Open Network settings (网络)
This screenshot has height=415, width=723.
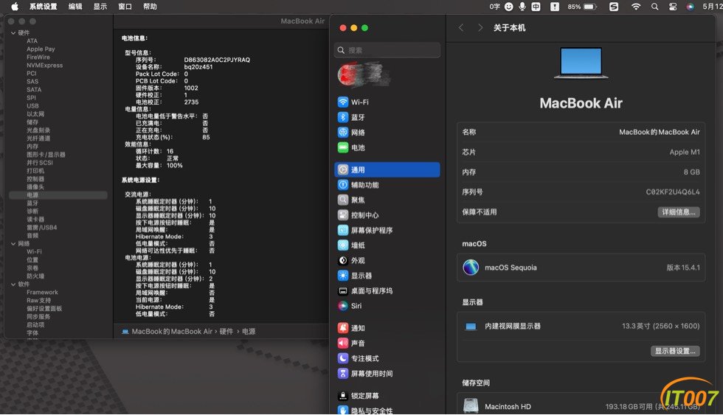(x=387, y=133)
